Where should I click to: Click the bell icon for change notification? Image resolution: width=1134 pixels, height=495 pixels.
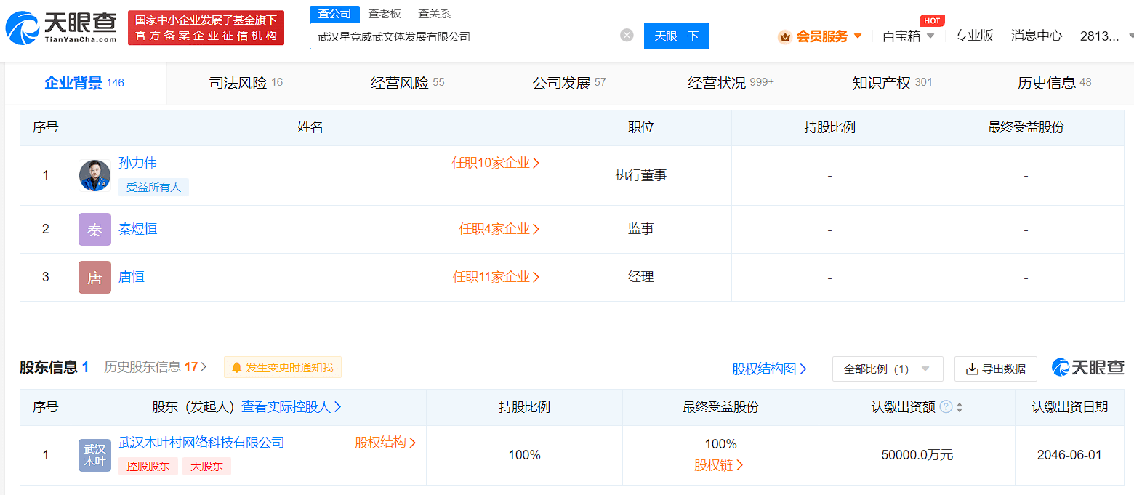(x=236, y=368)
